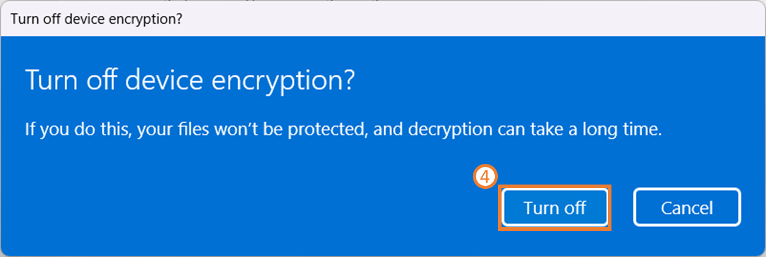The width and height of the screenshot is (766, 257).
Task: Click the blue dialog background area
Action: 244,195
